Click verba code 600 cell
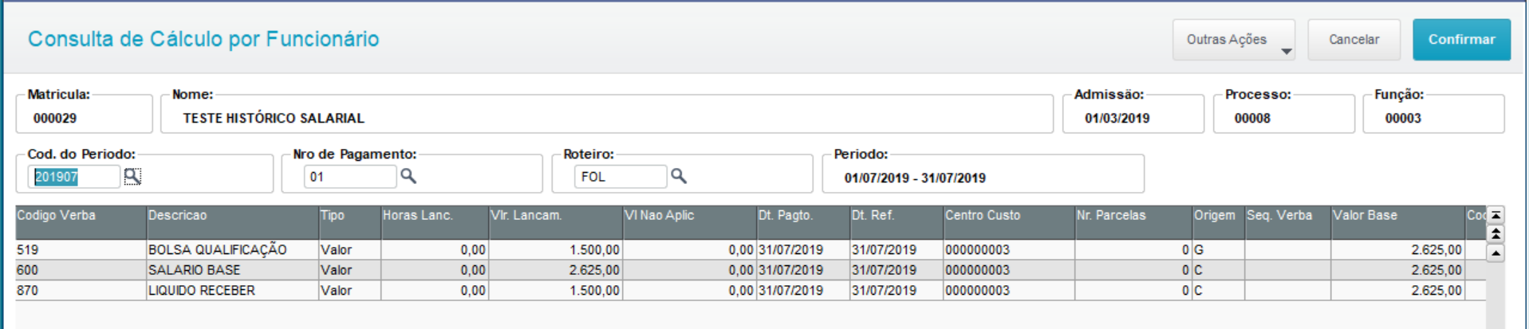Viewport: 1529px width, 329px height. 81,270
